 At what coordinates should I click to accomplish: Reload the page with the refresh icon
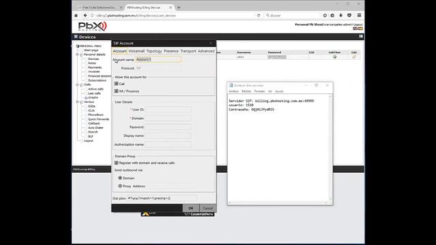click(x=259, y=16)
